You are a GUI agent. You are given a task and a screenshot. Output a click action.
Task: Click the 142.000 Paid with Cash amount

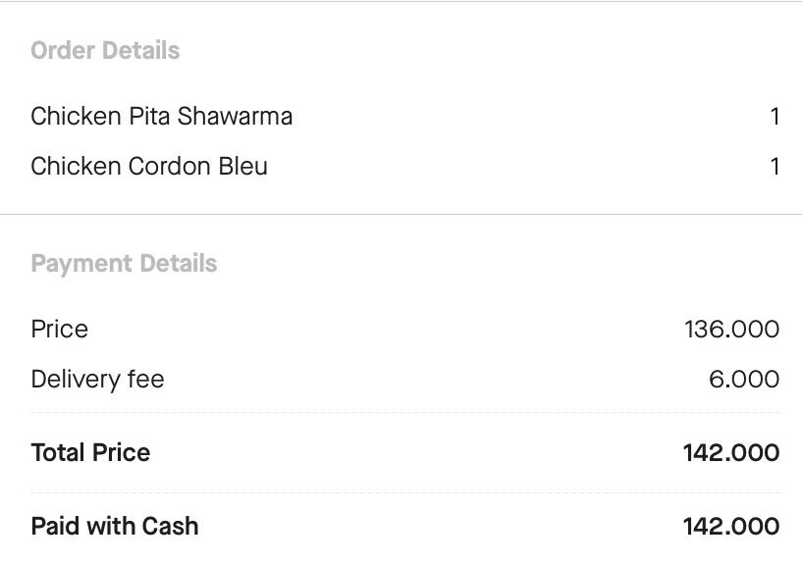click(732, 526)
